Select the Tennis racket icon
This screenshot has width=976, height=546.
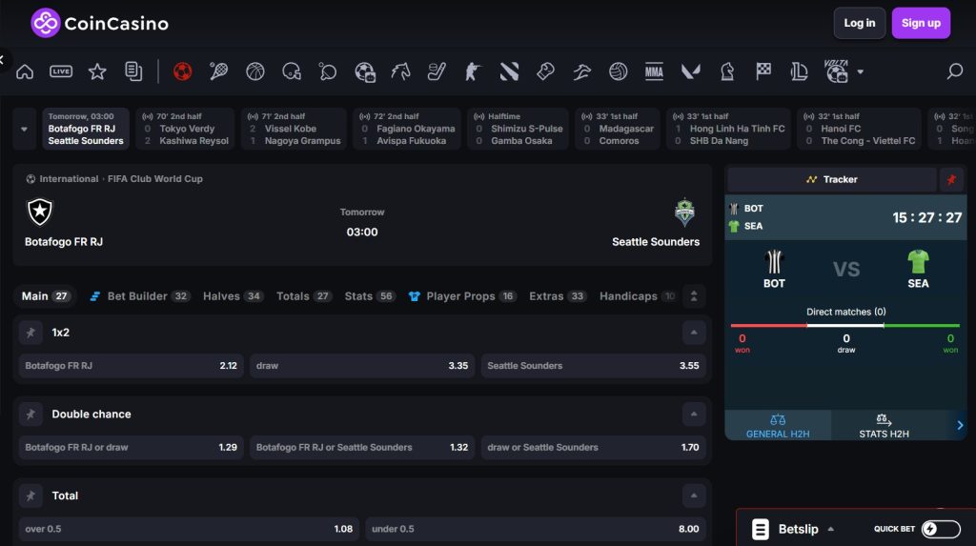pyautogui.click(x=218, y=71)
